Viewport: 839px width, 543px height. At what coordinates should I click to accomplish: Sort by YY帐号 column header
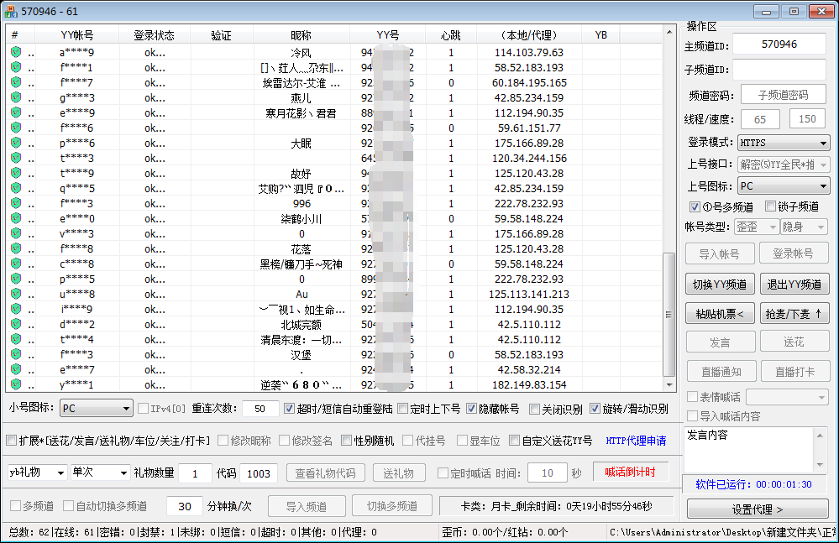[x=77, y=35]
